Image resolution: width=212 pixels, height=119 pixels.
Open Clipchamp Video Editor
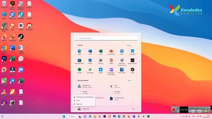111,71
